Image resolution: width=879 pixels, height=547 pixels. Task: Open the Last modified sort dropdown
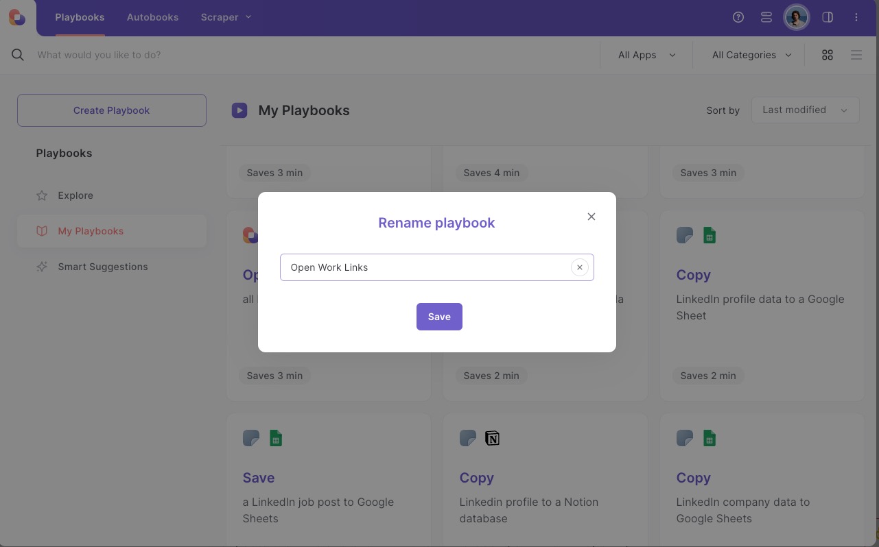[806, 110]
